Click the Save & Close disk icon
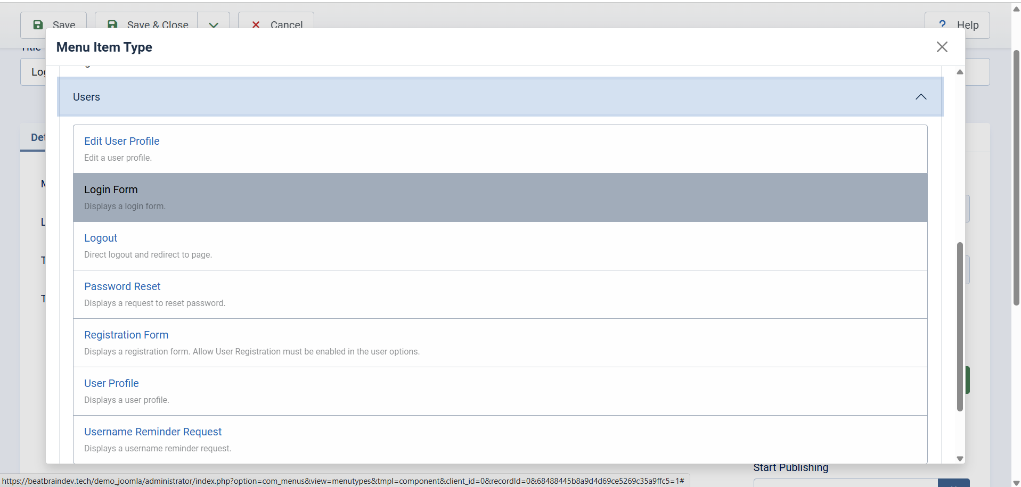This screenshot has width=1021, height=487. 112,24
